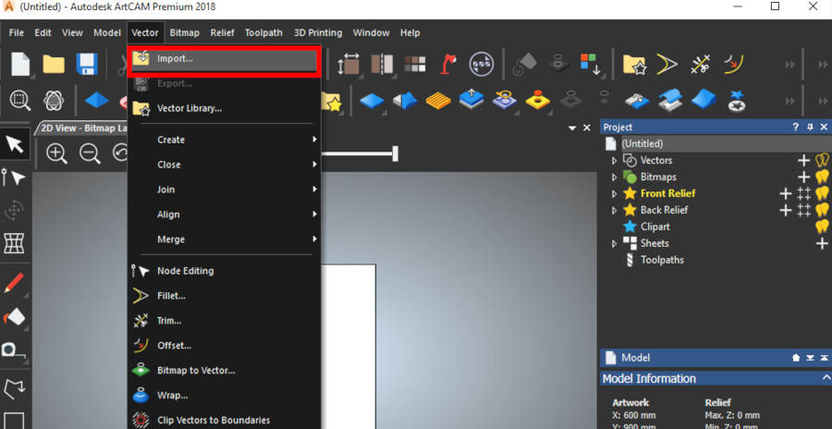The width and height of the screenshot is (832, 429).
Task: Toggle visibility bulb for Vectors
Action: point(822,160)
